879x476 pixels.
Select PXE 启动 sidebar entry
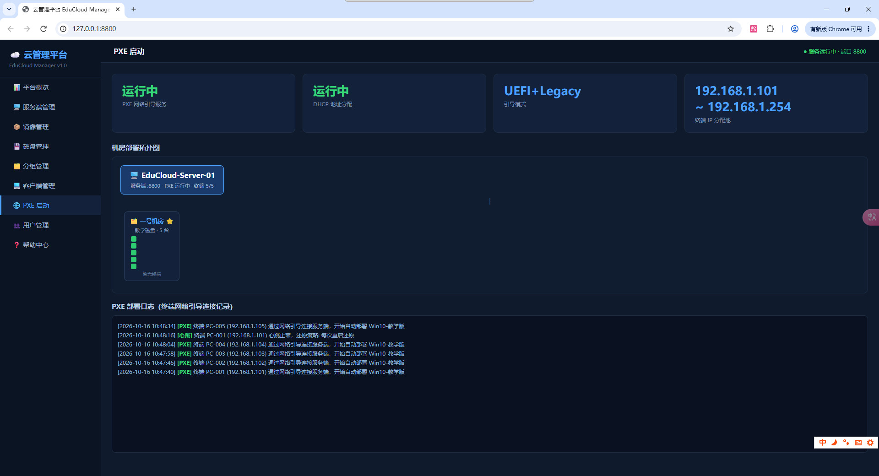(50, 206)
